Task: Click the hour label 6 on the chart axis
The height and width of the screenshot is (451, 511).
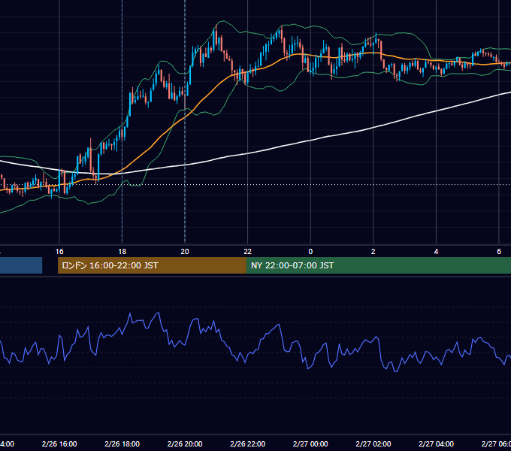Action: pyautogui.click(x=499, y=252)
